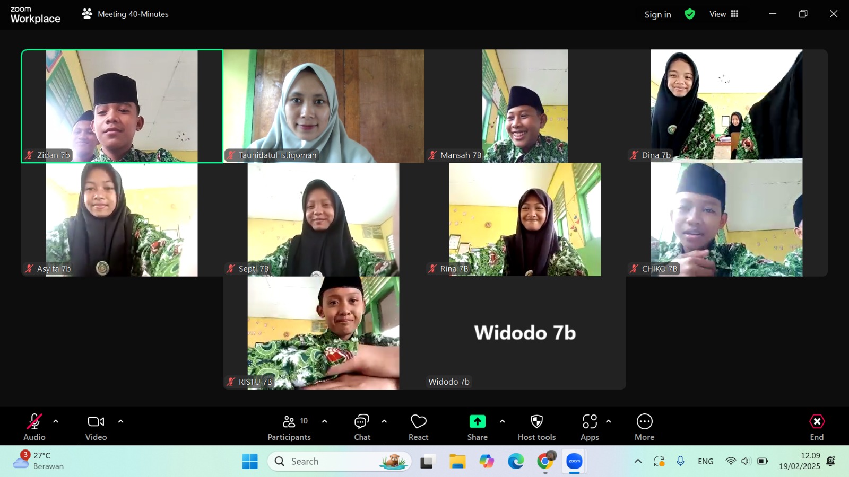Image resolution: width=849 pixels, height=477 pixels.
Task: Expand audio settings with the Audio chevron
Action: tap(55, 422)
